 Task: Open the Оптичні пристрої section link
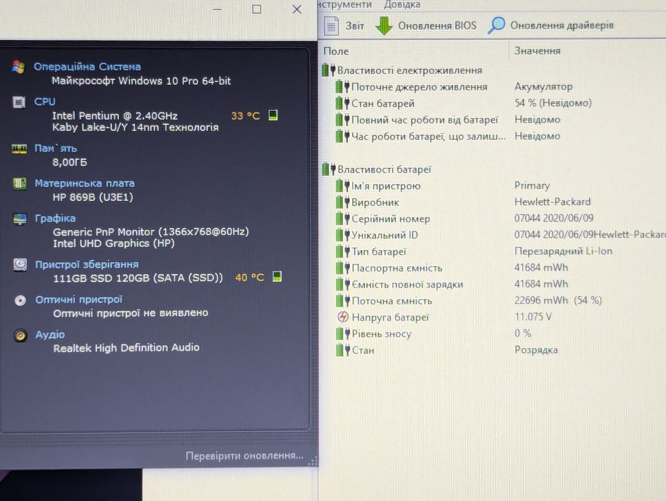click(79, 300)
